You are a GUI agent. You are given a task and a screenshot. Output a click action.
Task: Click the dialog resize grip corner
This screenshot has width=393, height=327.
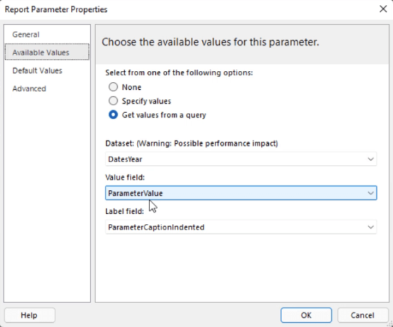click(x=390, y=324)
